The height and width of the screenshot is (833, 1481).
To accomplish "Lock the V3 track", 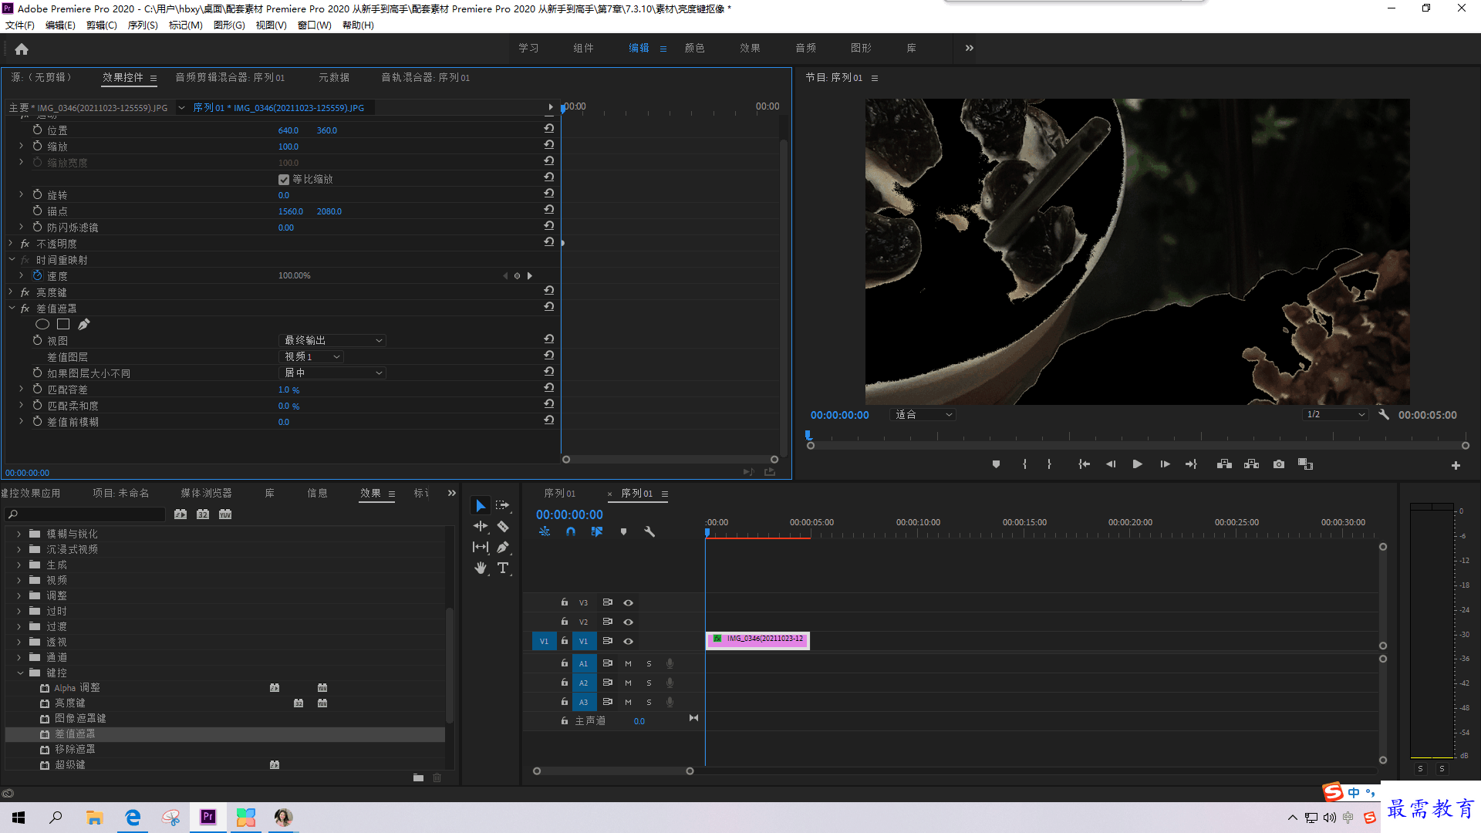I will [565, 602].
